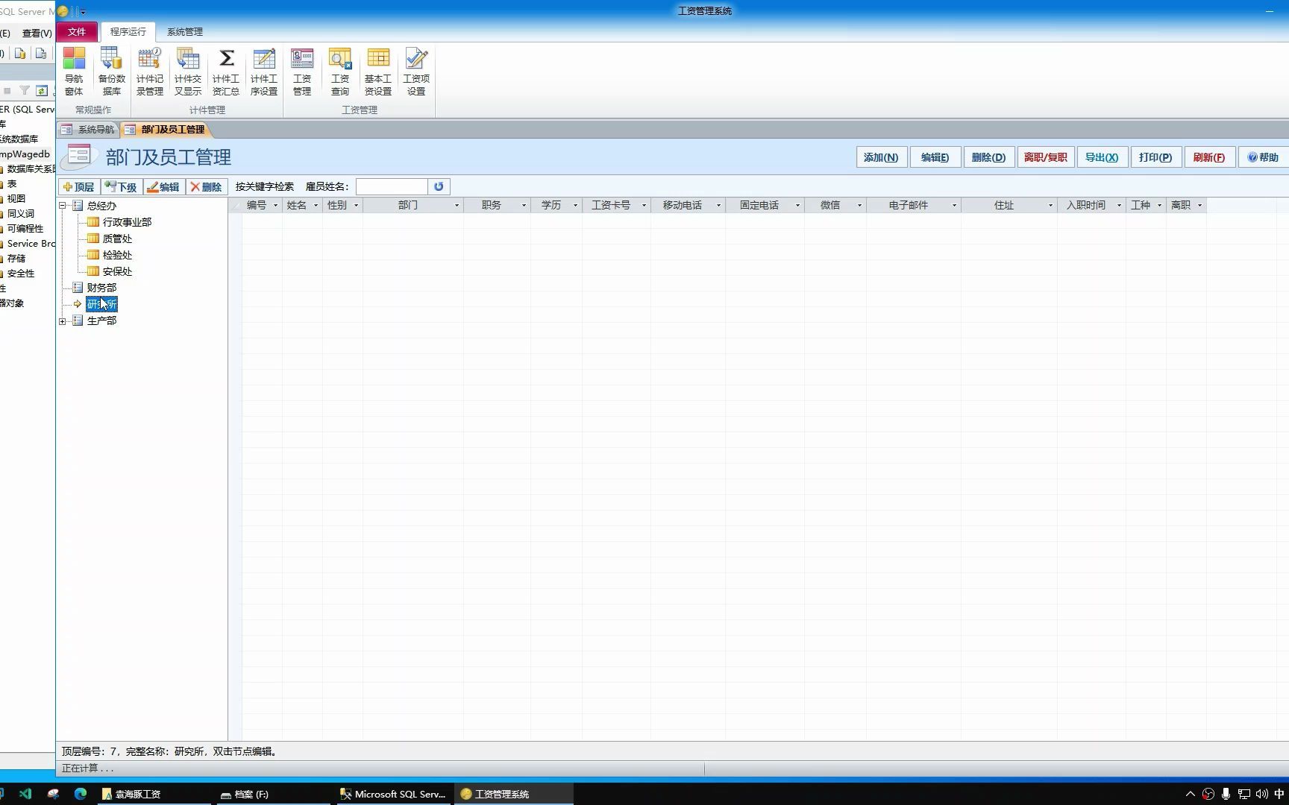Open 计件记录管理 piecework record management

click(149, 69)
